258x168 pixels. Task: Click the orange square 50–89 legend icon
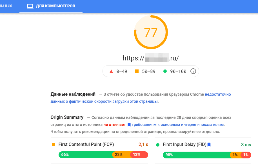[137, 71]
